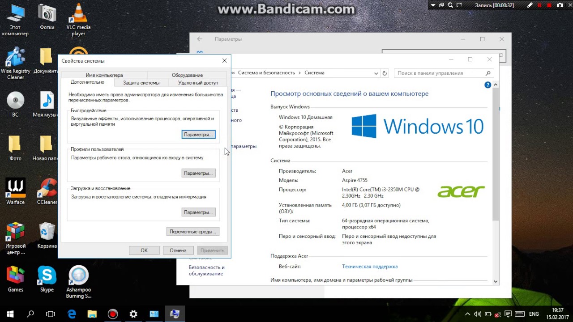Open Task View on taskbar
Image resolution: width=573 pixels, height=322 pixels.
click(x=51, y=314)
